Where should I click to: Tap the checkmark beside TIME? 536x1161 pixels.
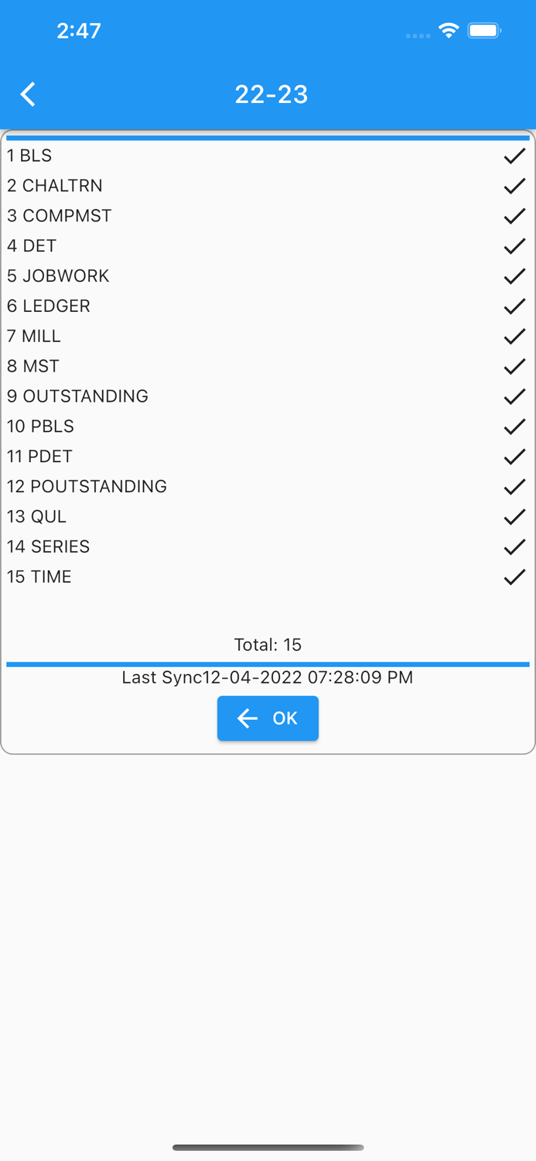514,577
